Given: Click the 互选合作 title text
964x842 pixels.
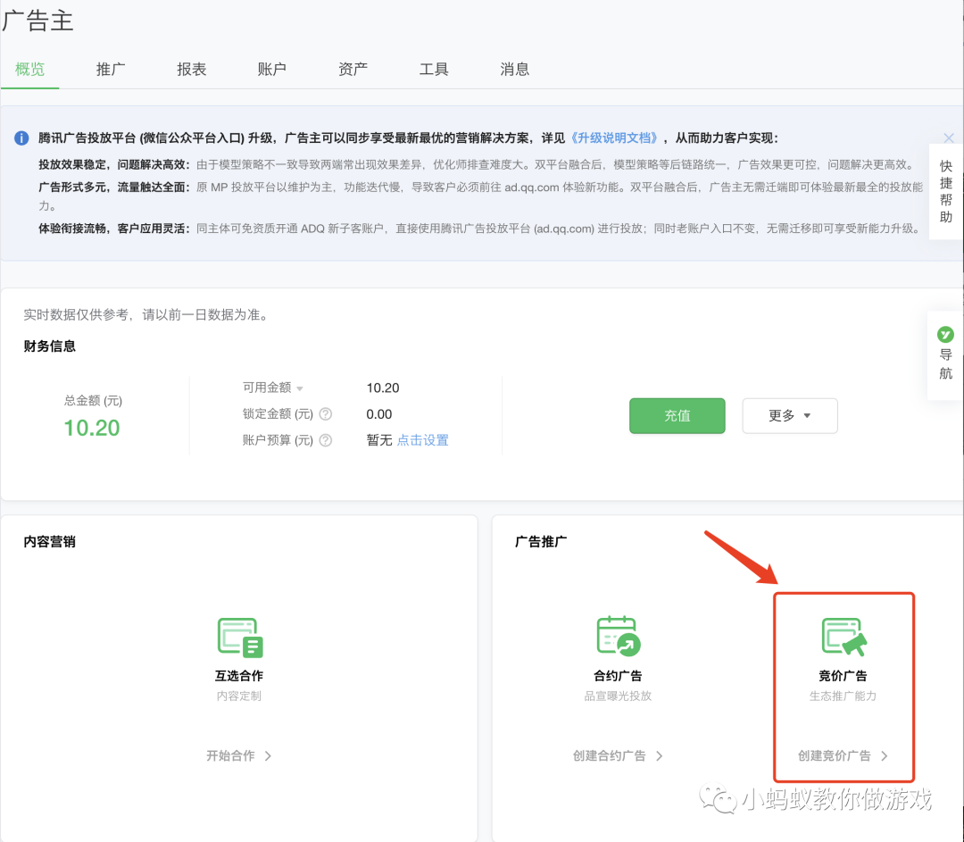Looking at the screenshot, I should (x=239, y=676).
